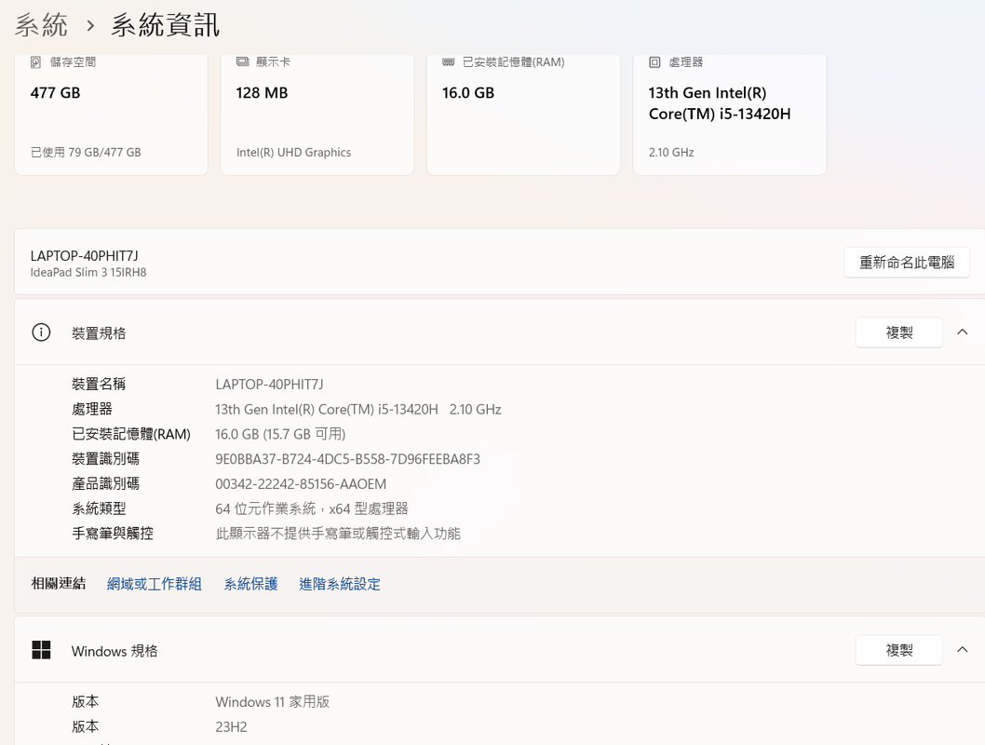Click the Windows logo icon
Screen dimensions: 985x745
[41, 650]
